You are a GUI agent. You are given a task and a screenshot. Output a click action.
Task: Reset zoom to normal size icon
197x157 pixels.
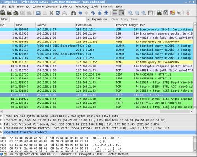(144, 13)
